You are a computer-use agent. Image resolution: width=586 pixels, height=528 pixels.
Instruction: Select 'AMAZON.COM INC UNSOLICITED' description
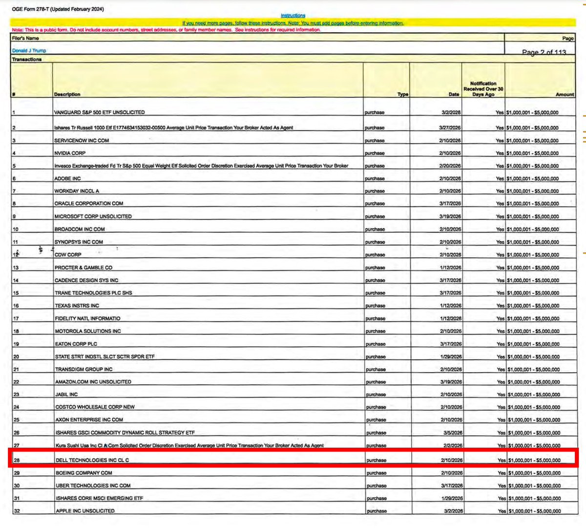coord(93,381)
